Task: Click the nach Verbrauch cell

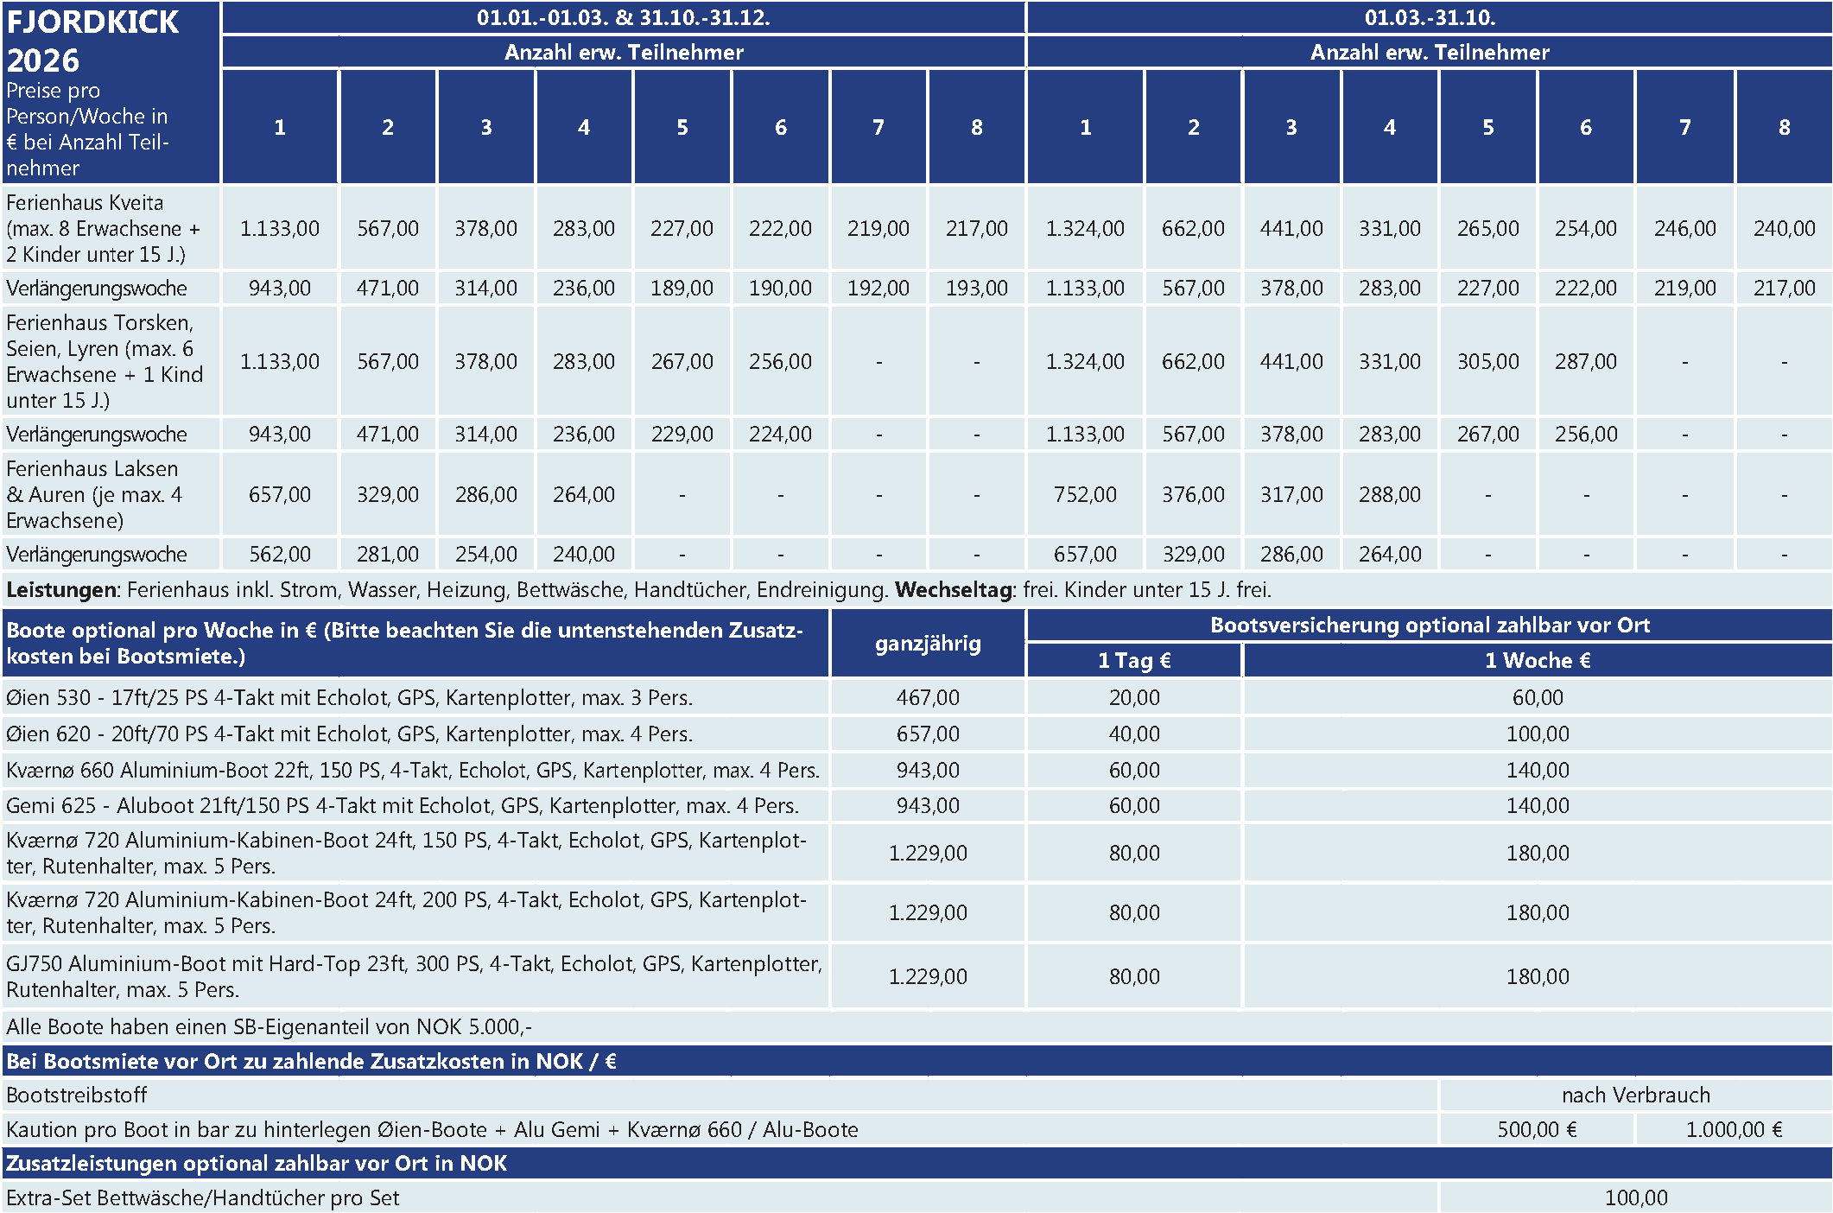Action: (1634, 1096)
